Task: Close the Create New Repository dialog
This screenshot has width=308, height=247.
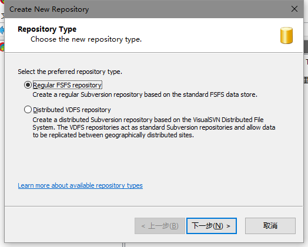Action: coord(294,9)
